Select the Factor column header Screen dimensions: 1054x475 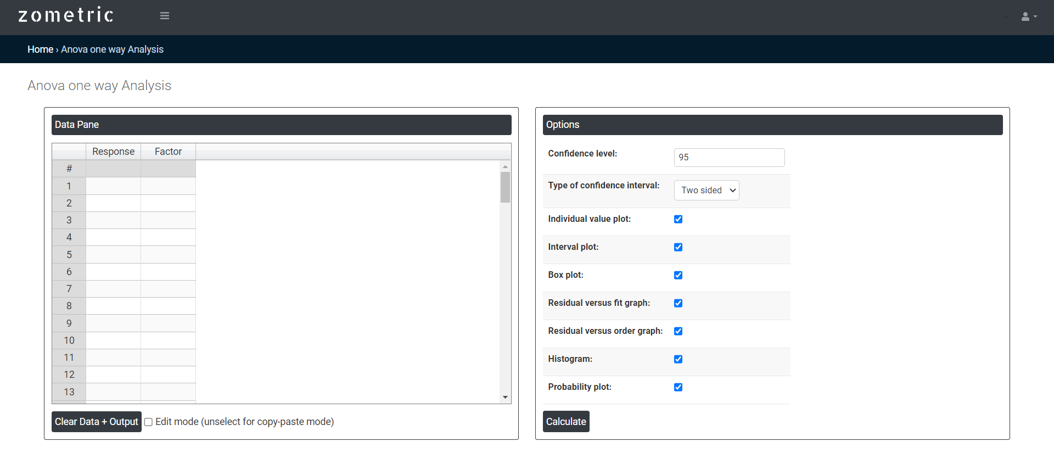168,152
